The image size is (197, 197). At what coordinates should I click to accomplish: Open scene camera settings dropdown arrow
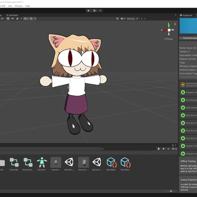click(x=125, y=19)
